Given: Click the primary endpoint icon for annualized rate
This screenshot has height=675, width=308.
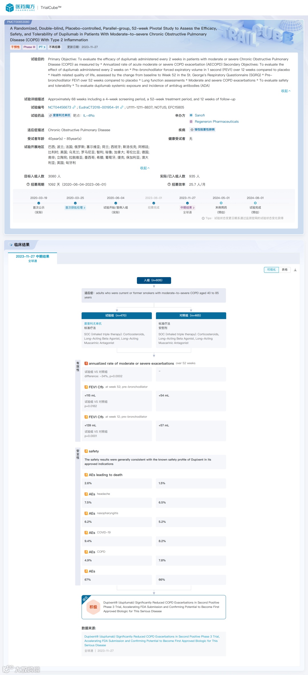Looking at the screenshot, I should pyautogui.click(x=86, y=363).
